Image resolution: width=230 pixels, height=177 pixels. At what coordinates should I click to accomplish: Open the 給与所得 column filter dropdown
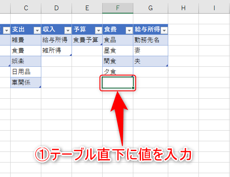(x=164, y=31)
